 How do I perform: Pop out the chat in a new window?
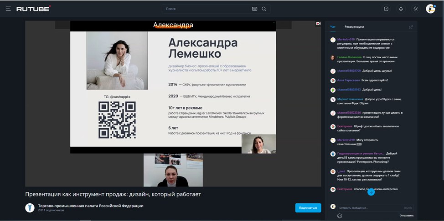411,27
